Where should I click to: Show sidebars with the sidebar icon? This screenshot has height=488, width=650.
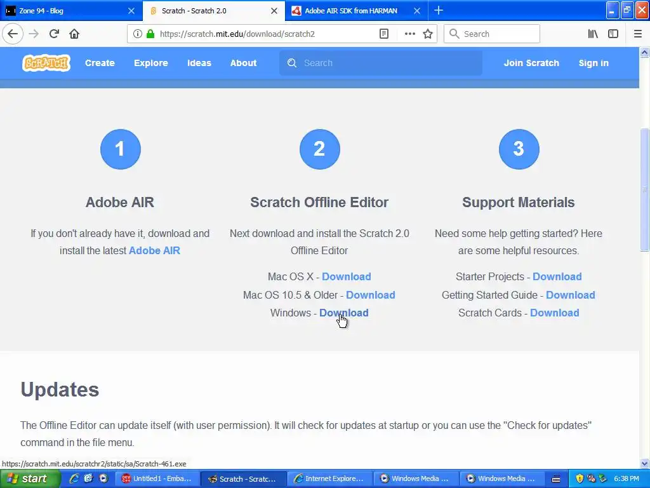click(613, 34)
